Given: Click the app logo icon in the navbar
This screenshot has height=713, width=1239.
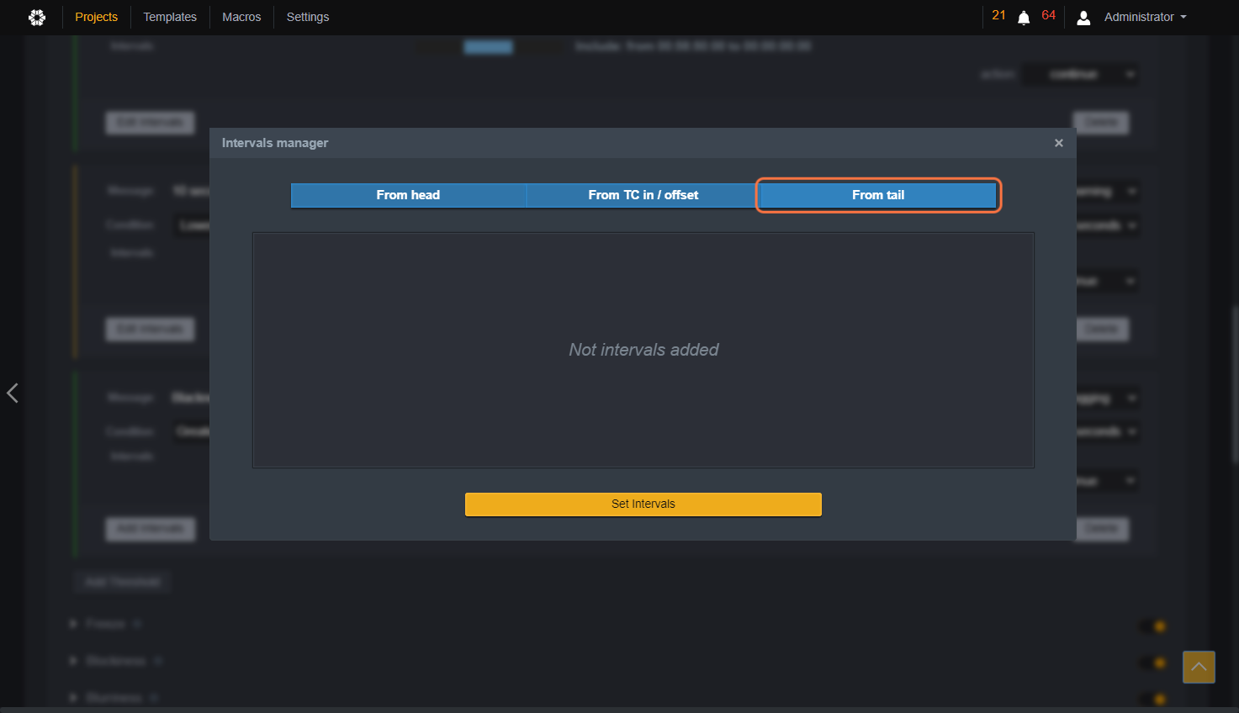Looking at the screenshot, I should [37, 17].
